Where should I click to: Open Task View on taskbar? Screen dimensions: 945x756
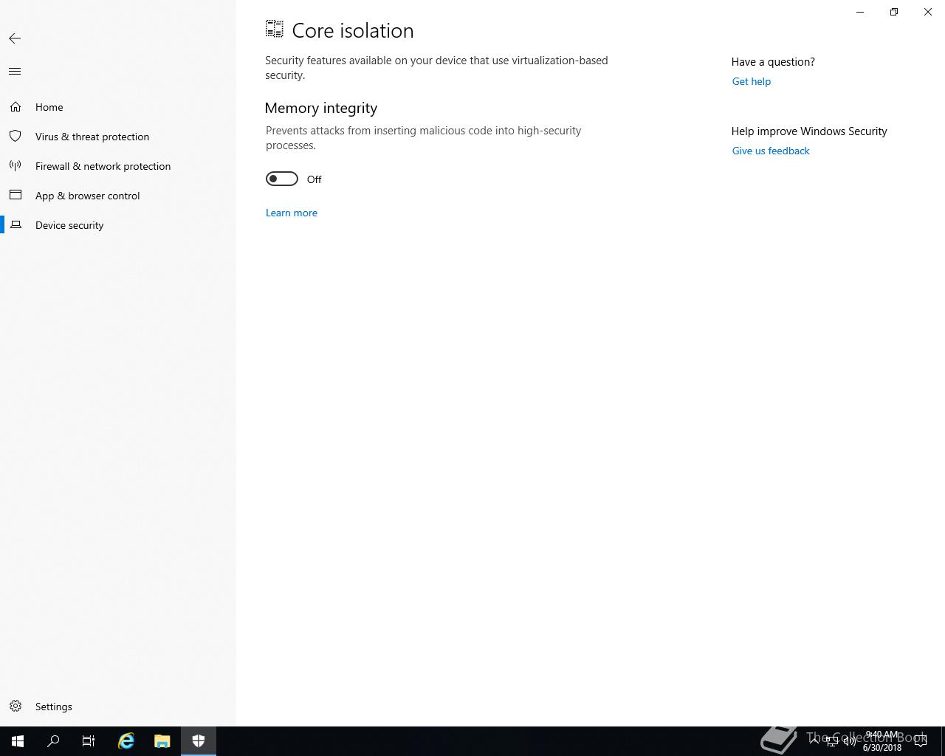tap(89, 741)
